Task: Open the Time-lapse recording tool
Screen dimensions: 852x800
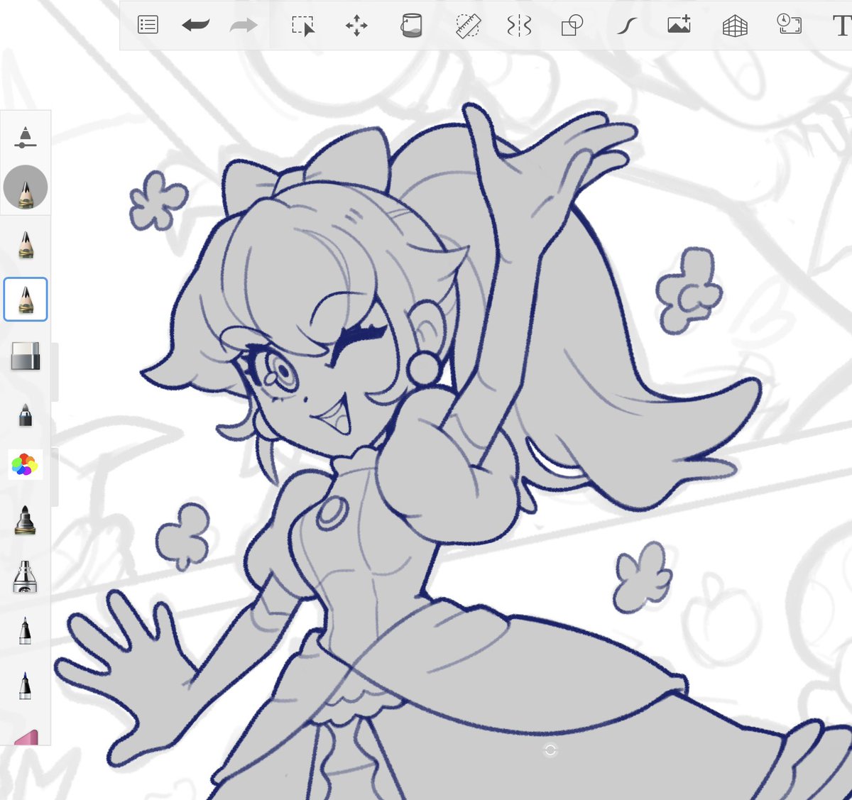Action: click(789, 24)
